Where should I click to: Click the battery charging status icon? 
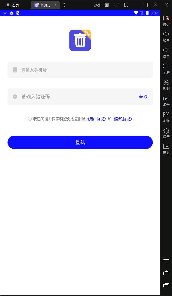click(x=147, y=13)
